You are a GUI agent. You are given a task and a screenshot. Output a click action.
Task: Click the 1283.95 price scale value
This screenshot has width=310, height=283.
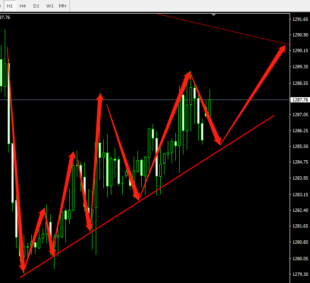coord(300,178)
